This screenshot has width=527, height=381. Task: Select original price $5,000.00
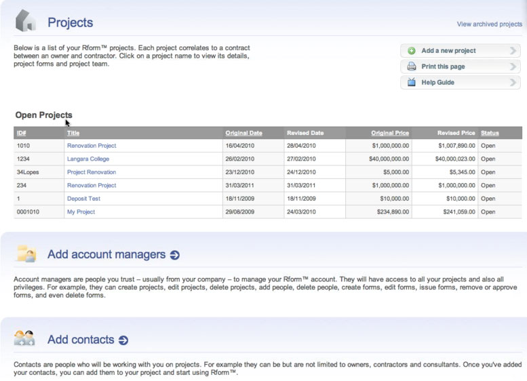396,172
